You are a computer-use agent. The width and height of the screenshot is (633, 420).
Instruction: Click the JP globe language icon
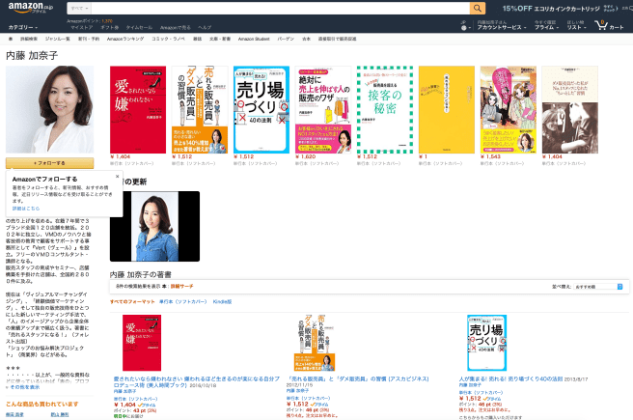[465, 27]
